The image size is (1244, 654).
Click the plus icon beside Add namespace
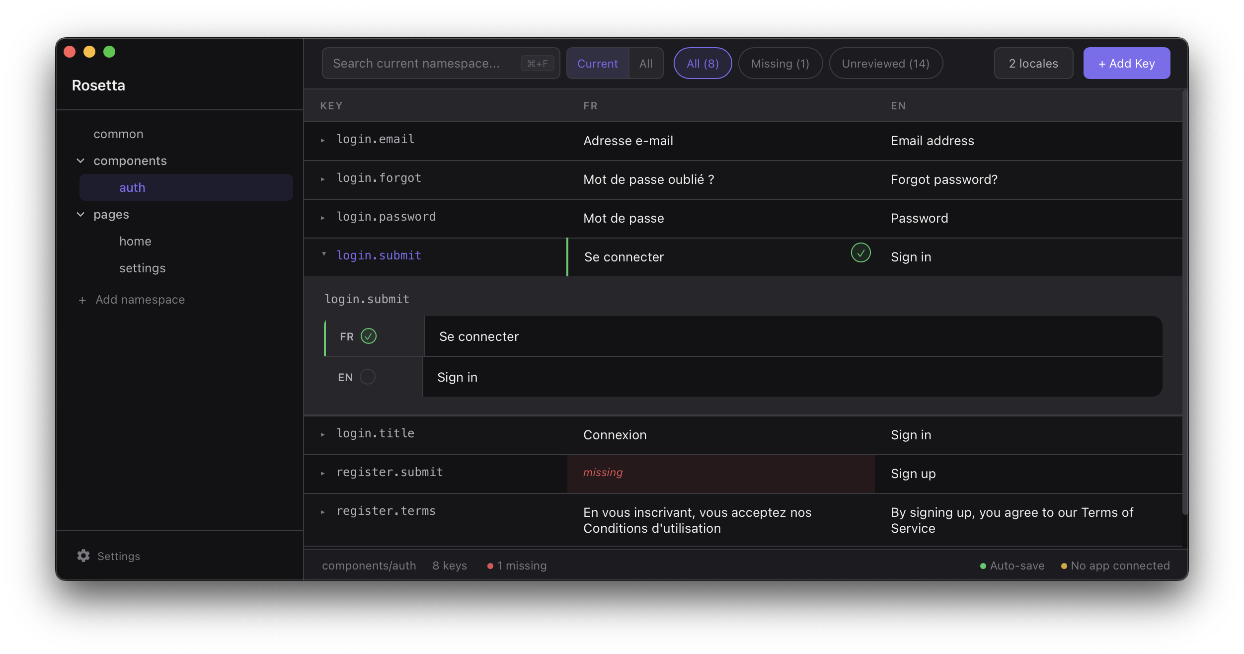82,300
